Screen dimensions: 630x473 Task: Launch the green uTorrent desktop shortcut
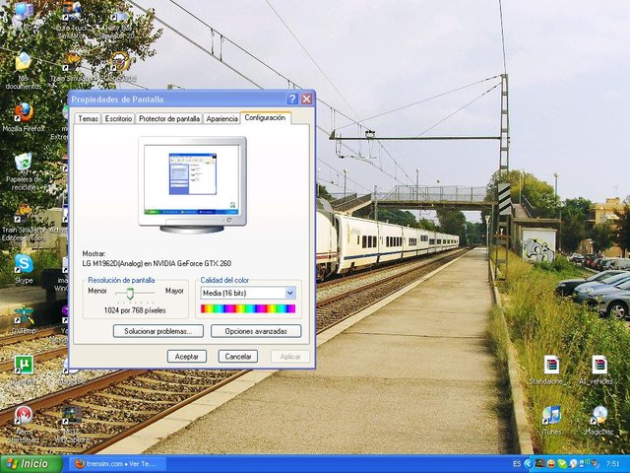[23, 365]
